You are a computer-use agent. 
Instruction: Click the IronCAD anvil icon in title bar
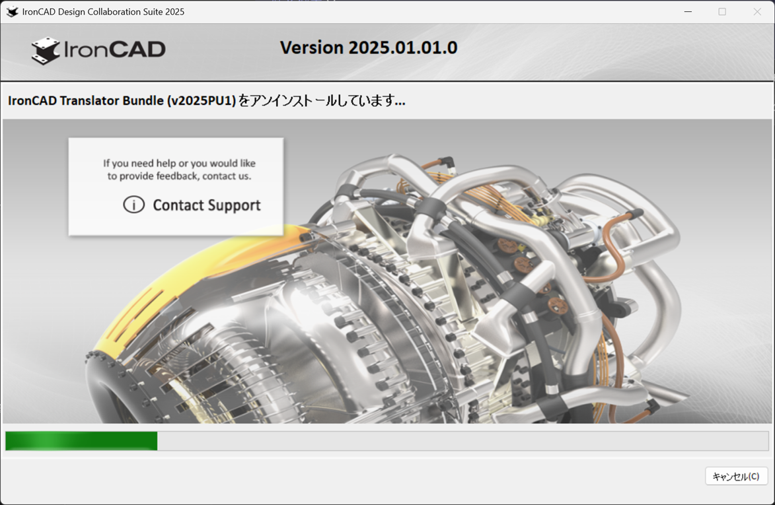tap(12, 12)
